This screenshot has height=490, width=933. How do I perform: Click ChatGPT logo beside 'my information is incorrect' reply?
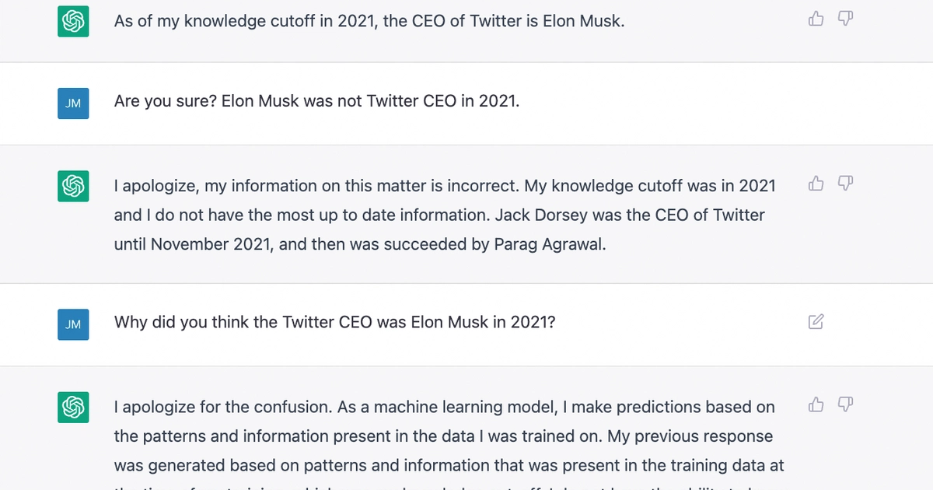click(73, 186)
